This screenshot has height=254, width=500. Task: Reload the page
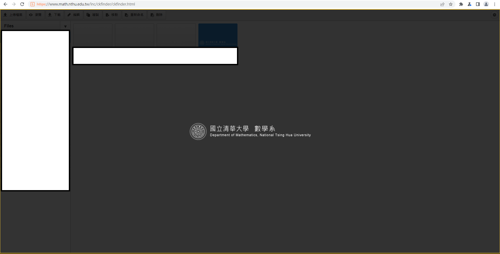point(22,4)
